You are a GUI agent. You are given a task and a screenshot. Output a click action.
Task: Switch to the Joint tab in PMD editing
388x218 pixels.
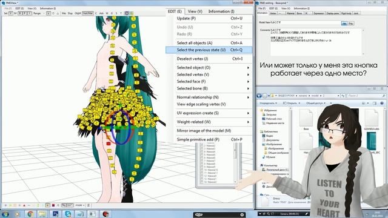click(x=356, y=13)
